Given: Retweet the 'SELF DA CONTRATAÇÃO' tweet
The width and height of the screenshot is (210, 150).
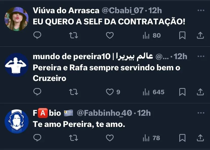Looking at the screenshot, I should (74, 35).
